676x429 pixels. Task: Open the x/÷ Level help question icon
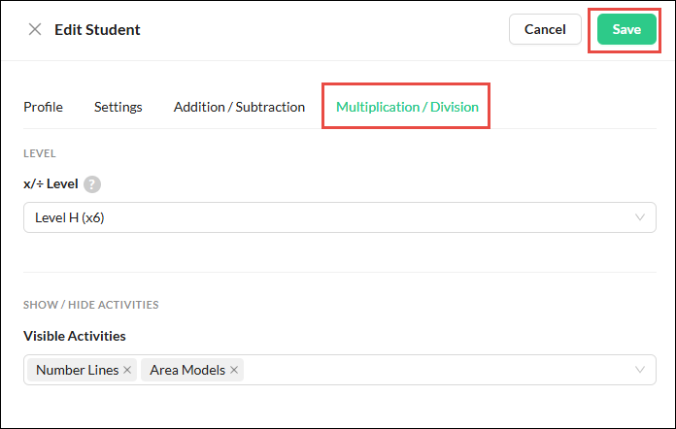92,184
